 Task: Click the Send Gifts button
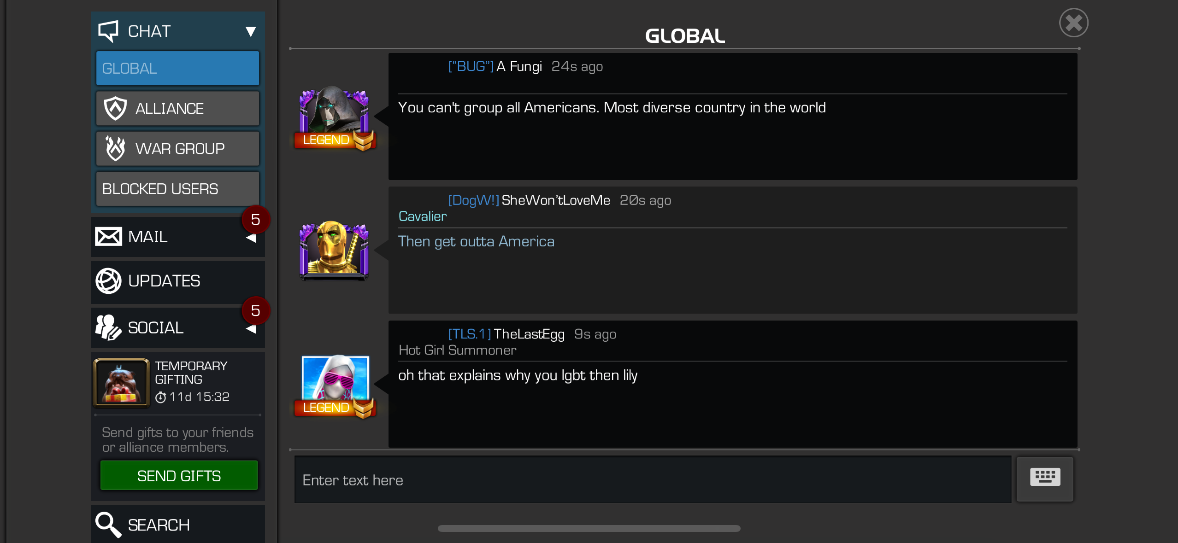coord(179,475)
